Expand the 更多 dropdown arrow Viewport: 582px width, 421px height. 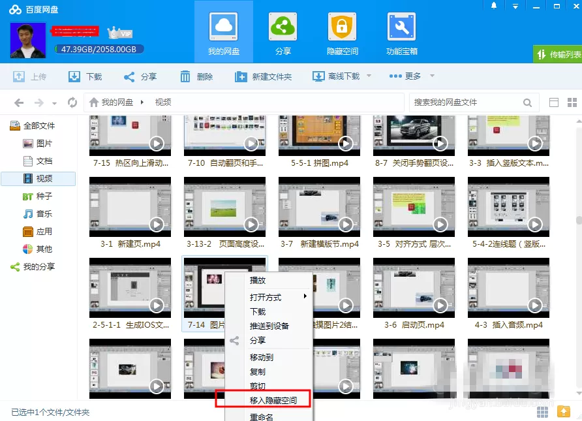point(432,76)
